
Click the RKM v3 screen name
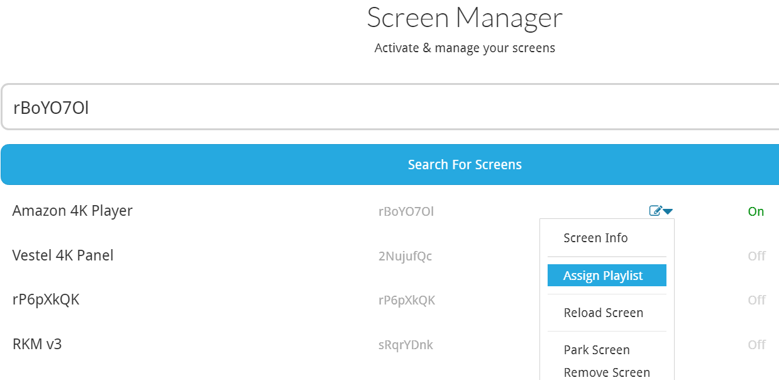(x=37, y=344)
